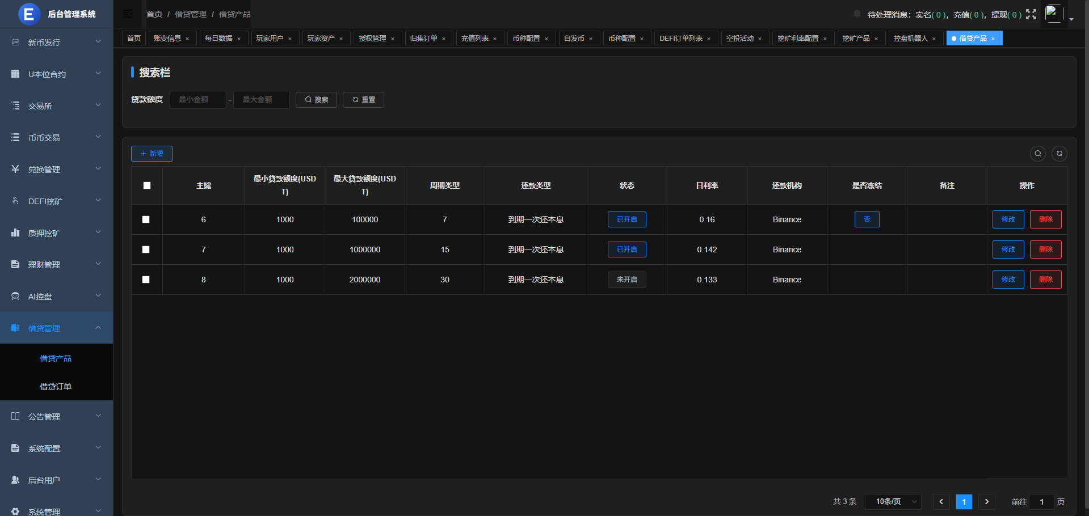Click the sidebar collapse hamburger icon
1089x516 pixels.
pyautogui.click(x=128, y=14)
